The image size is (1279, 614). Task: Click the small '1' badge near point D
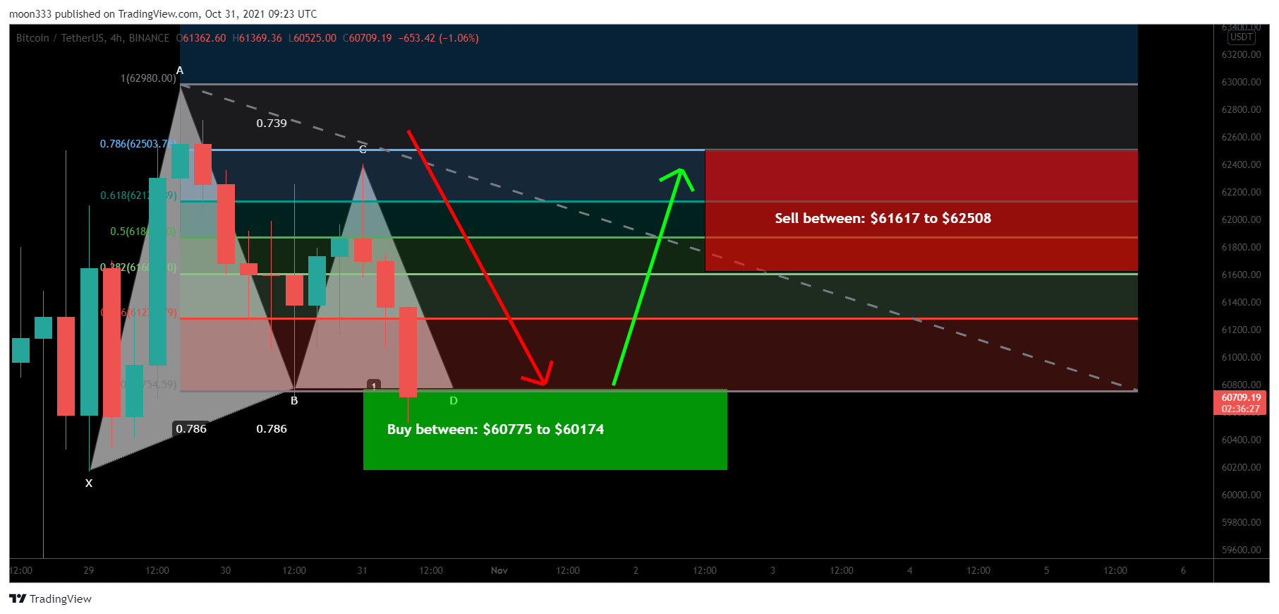pos(374,385)
